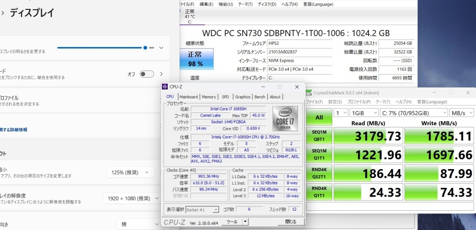
Task: Open the 1GiB test size dropdown
Action: tap(364, 113)
